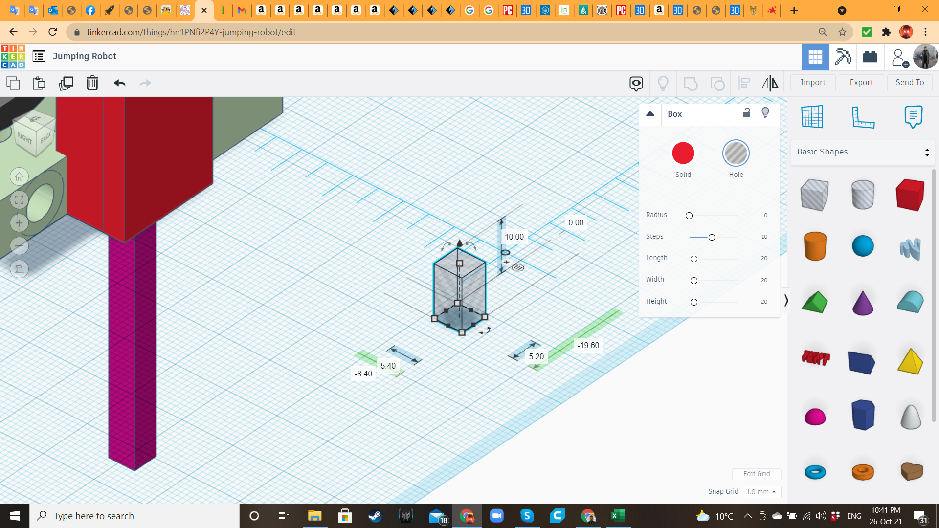
Task: Open the Basic Shapes dropdown
Action: (x=862, y=152)
